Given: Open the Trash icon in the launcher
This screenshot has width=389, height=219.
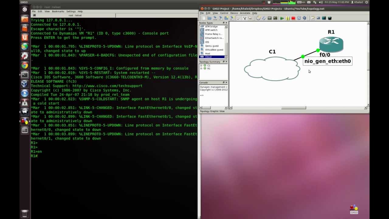Looking at the screenshot, I should click(25, 214).
